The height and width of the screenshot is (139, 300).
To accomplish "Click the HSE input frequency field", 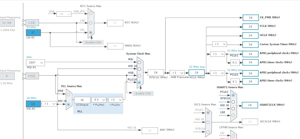I will 7,76.
